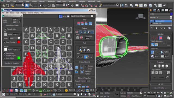Screen dimensions: 174x98
Task: Click the white Edges color swatch
Action: tap(5, 49)
